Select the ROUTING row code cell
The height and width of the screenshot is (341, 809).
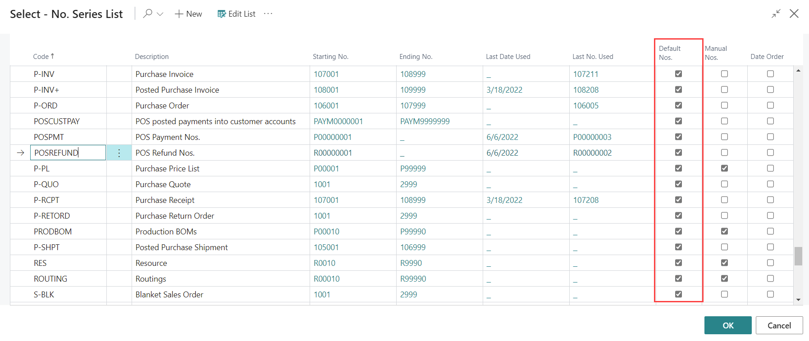coord(50,279)
